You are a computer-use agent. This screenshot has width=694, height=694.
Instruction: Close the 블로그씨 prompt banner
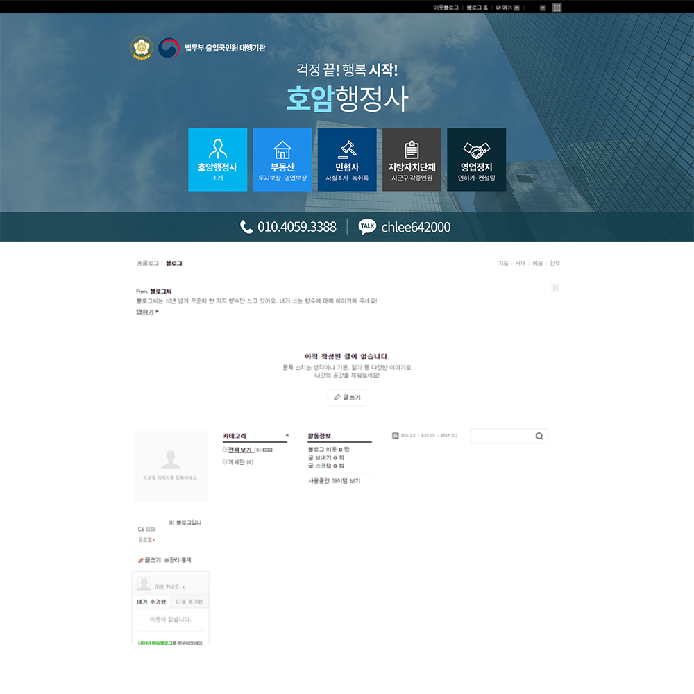coord(555,288)
